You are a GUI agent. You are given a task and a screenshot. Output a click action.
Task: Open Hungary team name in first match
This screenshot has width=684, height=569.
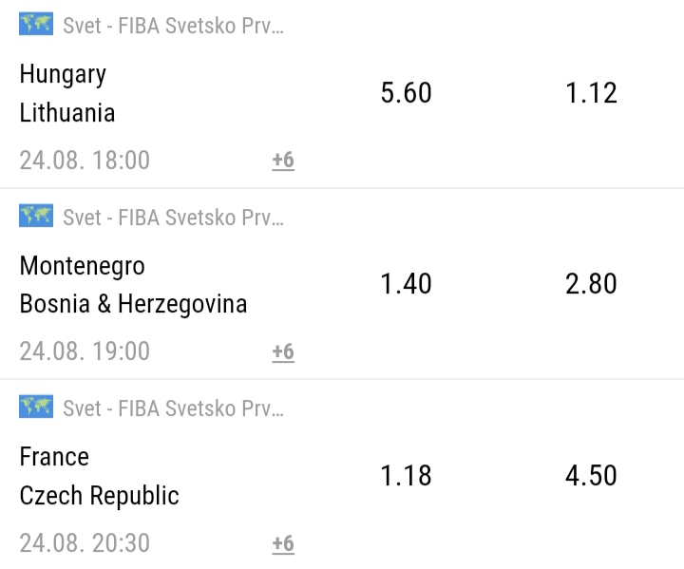[63, 75]
